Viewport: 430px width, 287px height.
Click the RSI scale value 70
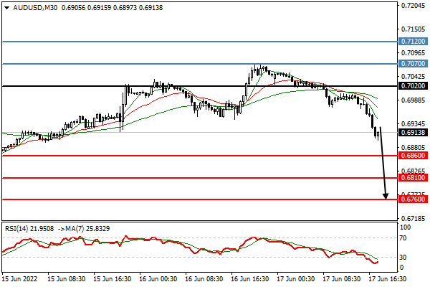(x=403, y=238)
